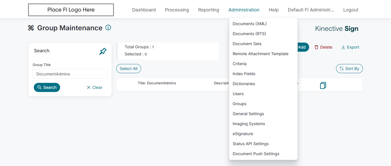Click the Logout link
391x166 pixels.
point(351,10)
